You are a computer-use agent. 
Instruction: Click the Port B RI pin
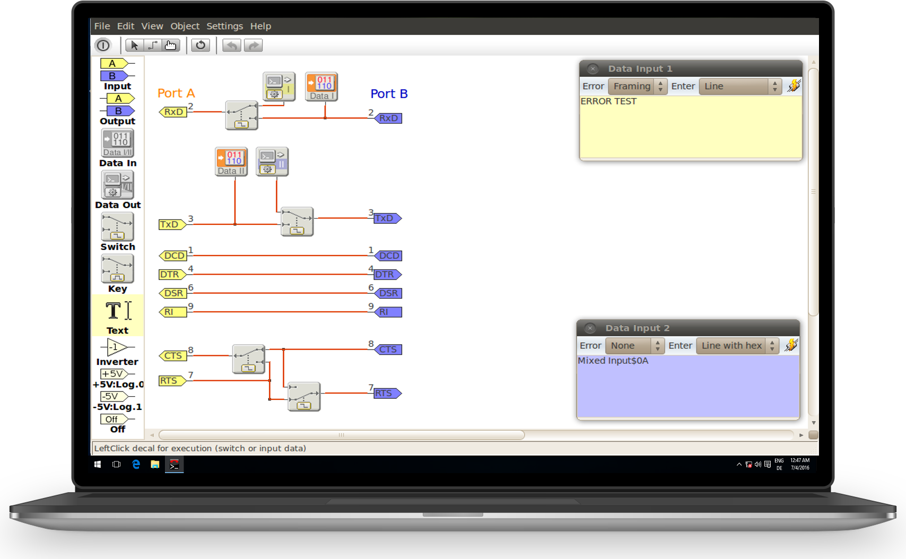(388, 312)
